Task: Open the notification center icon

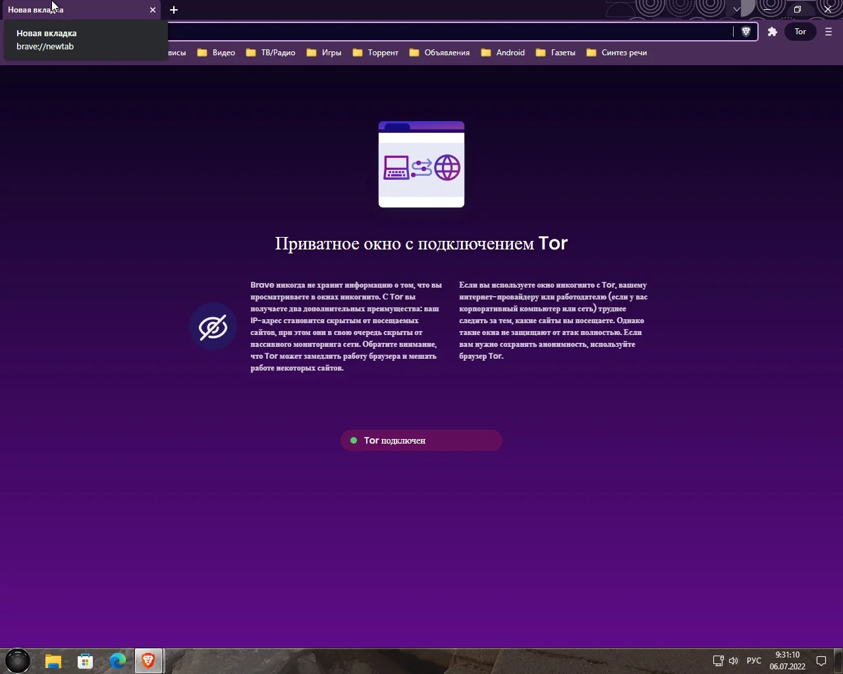Action: pyautogui.click(x=821, y=661)
